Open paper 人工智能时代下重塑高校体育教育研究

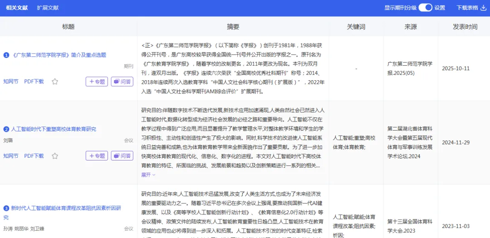pos(54,129)
